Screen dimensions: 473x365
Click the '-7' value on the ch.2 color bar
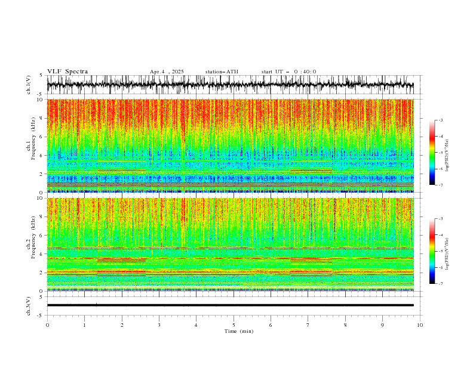tap(440, 284)
